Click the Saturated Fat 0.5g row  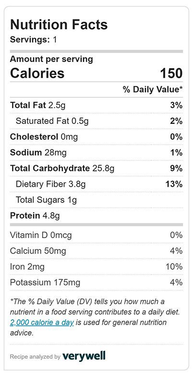coord(96,121)
